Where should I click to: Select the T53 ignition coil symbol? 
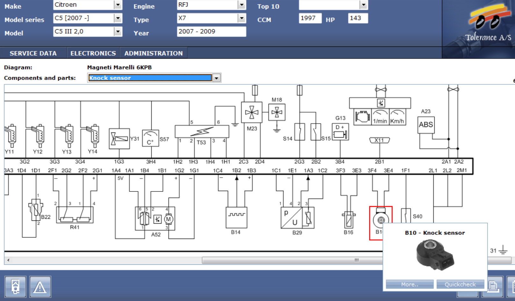tap(202, 132)
